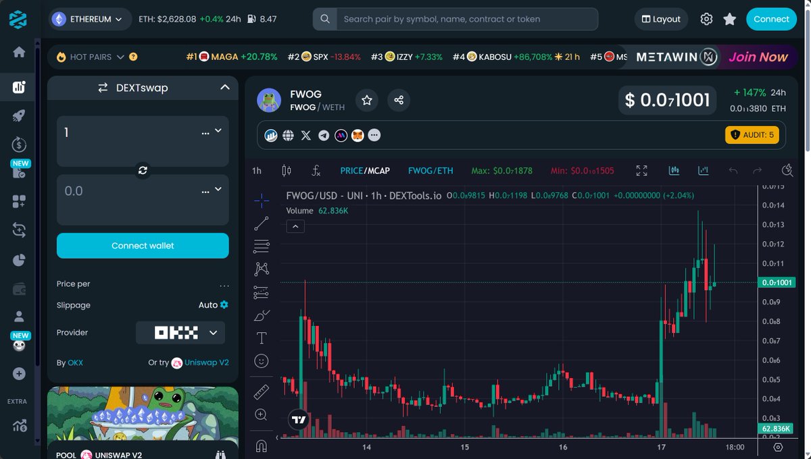Open hot pair #3 IZZY

click(407, 57)
